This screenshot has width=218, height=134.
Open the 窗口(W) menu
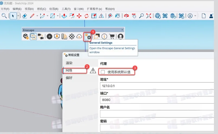[x=79, y=9]
